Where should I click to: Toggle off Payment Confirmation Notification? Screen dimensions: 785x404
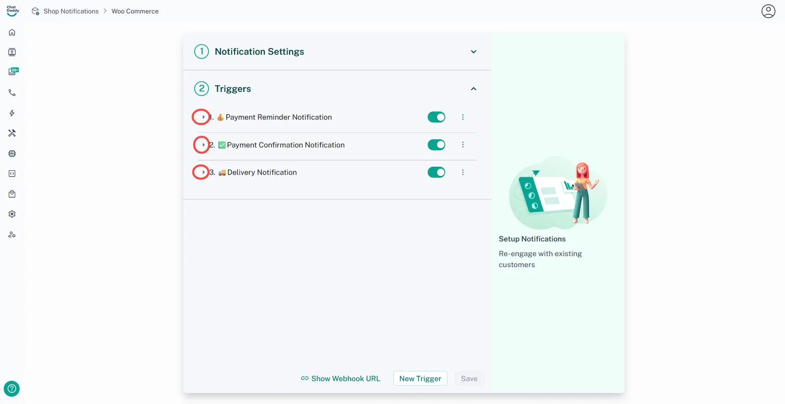(436, 145)
